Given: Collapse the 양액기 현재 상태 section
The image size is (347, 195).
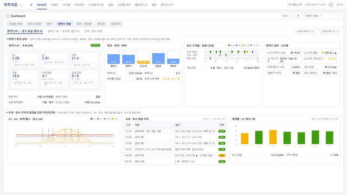Looking at the screenshot, I should (7, 39).
